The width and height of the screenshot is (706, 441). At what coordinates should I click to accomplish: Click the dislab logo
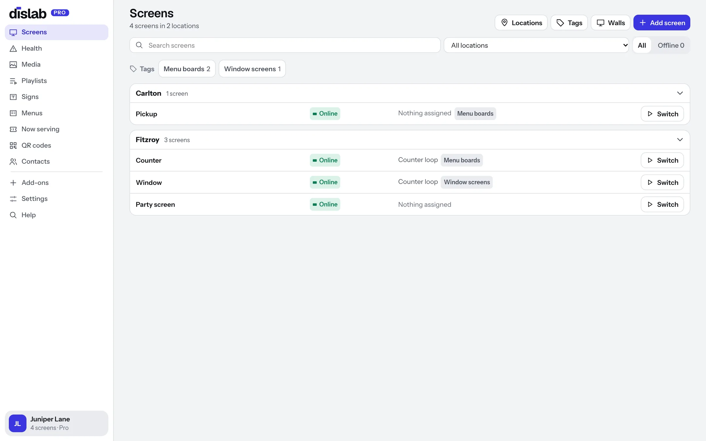[x=28, y=13]
